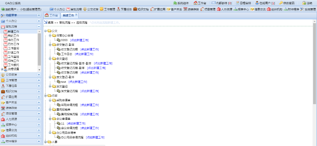317x146 pixels.
Task: Click 点此新建工作 link beside 会议申请流程
Action: 89,128
